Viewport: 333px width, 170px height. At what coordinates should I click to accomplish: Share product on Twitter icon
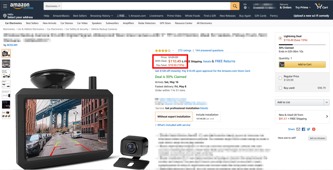coord(308,129)
